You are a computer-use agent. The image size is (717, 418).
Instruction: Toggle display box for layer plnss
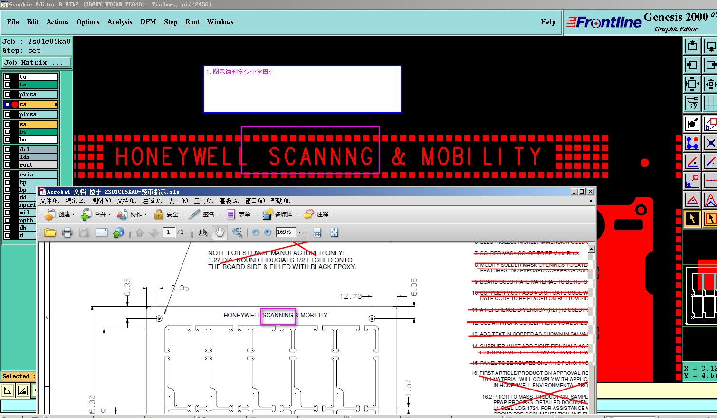(x=7, y=114)
